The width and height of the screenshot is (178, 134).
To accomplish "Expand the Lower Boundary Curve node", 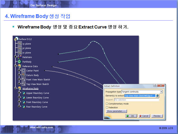I will (19, 98).
